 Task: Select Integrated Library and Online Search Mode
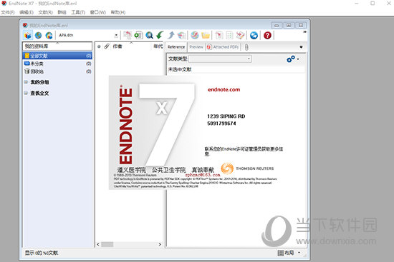49,35
